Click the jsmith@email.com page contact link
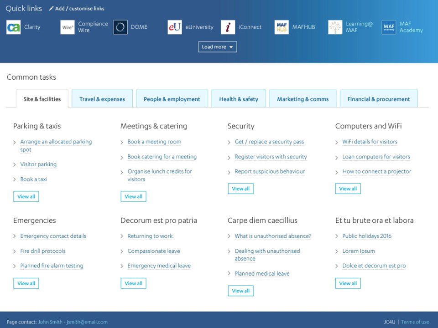Viewport: 438px width, 328px height. click(87, 322)
